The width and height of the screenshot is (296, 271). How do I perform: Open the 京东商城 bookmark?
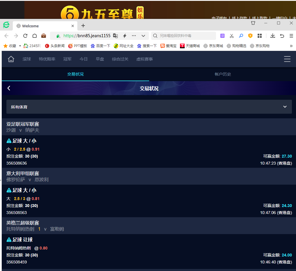tap(213, 46)
